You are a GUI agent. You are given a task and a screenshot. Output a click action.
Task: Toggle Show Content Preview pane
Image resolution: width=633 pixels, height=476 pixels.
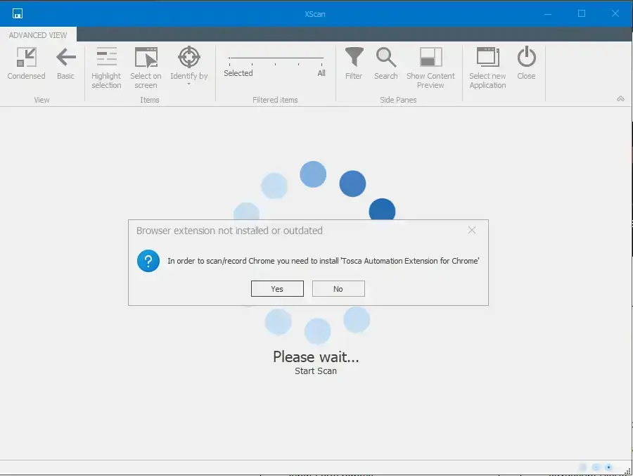(x=430, y=67)
